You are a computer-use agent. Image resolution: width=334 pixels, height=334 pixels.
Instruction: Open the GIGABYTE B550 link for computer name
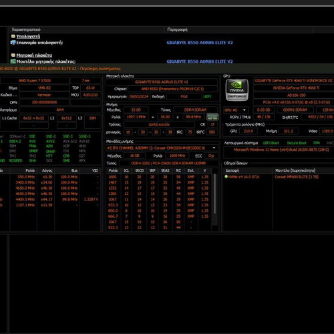click(200, 43)
